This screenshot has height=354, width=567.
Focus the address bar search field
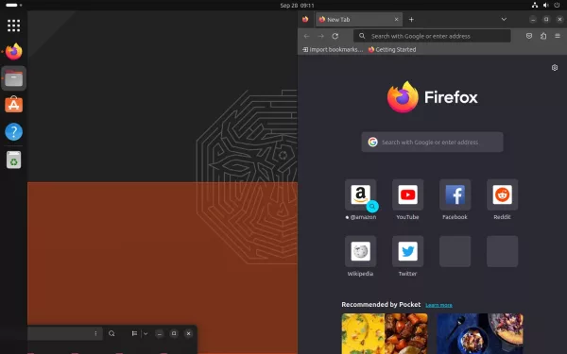coord(432,36)
